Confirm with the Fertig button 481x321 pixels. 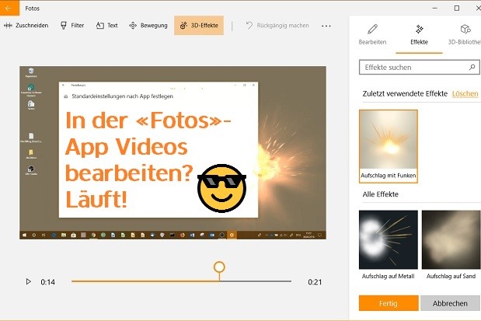(x=389, y=303)
